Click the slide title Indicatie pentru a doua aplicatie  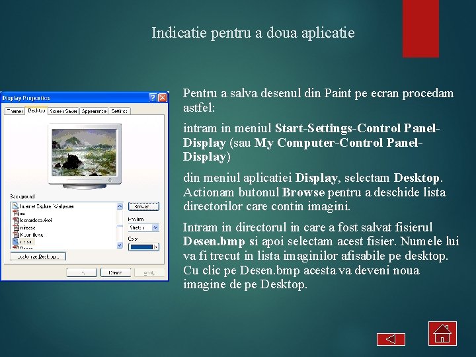coord(253,32)
